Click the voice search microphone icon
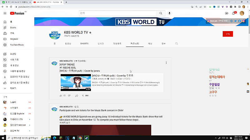This screenshot has width=250, height=140. (x=170, y=13)
